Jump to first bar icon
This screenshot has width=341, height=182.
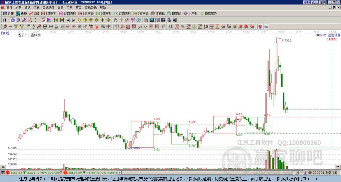pos(56,20)
